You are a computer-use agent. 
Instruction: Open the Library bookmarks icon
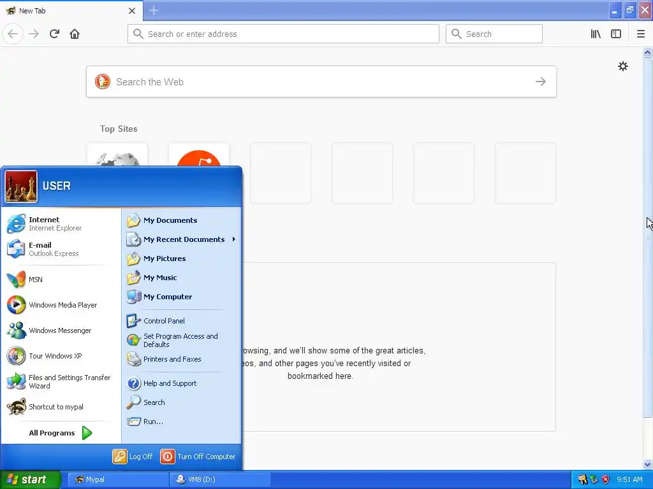click(x=596, y=34)
